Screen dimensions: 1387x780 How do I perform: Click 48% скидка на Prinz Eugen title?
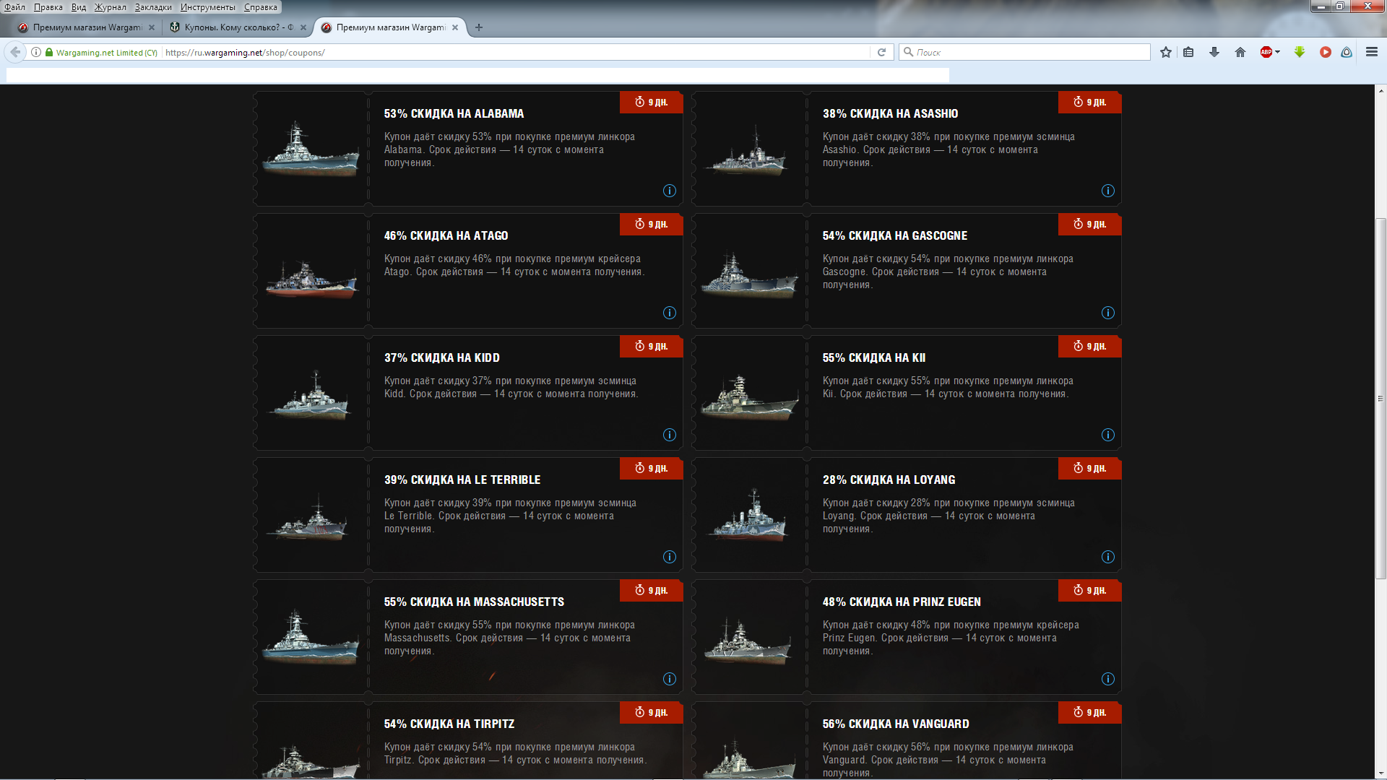[901, 602]
